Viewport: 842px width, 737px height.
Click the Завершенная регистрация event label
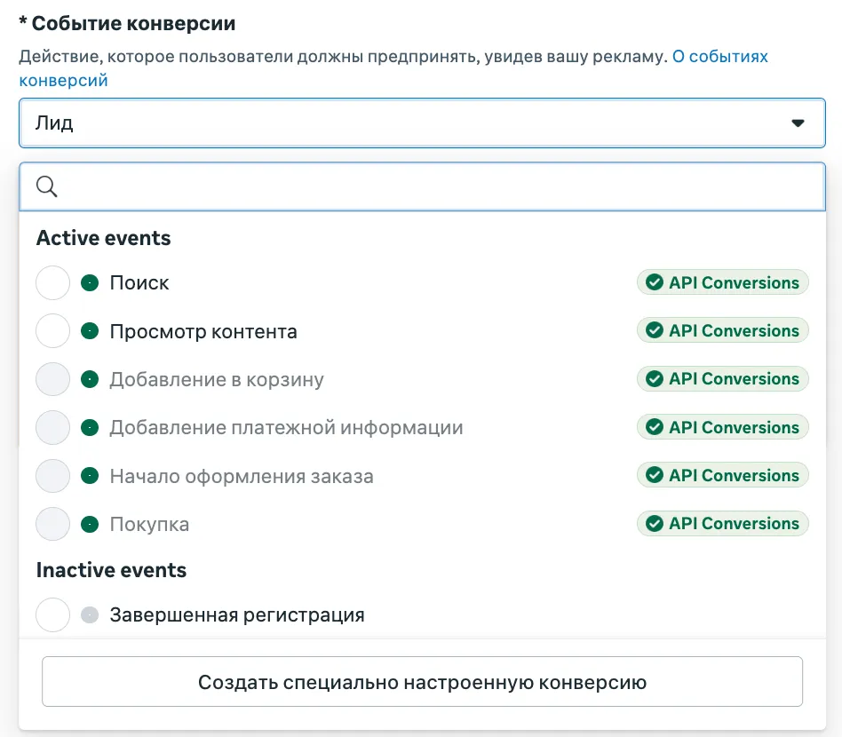pyautogui.click(x=237, y=615)
